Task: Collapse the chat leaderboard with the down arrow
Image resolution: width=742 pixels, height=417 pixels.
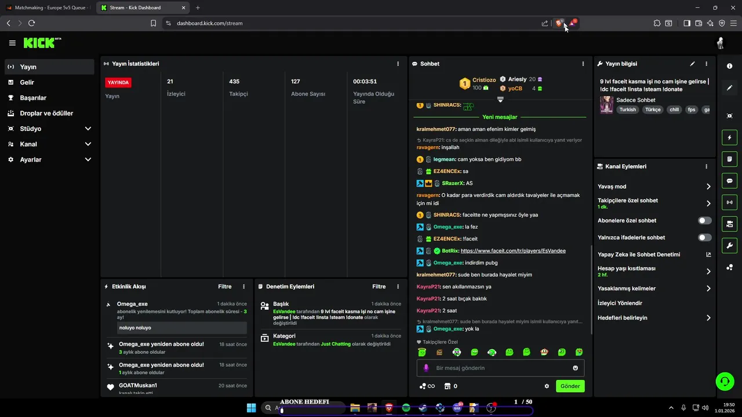Action: tap(500, 100)
